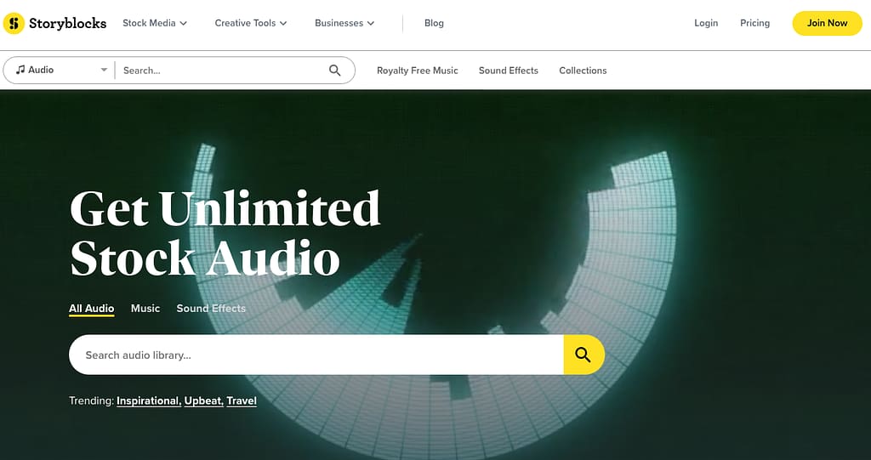871x460 pixels.
Task: Open the Pricing page
Action: pos(754,23)
